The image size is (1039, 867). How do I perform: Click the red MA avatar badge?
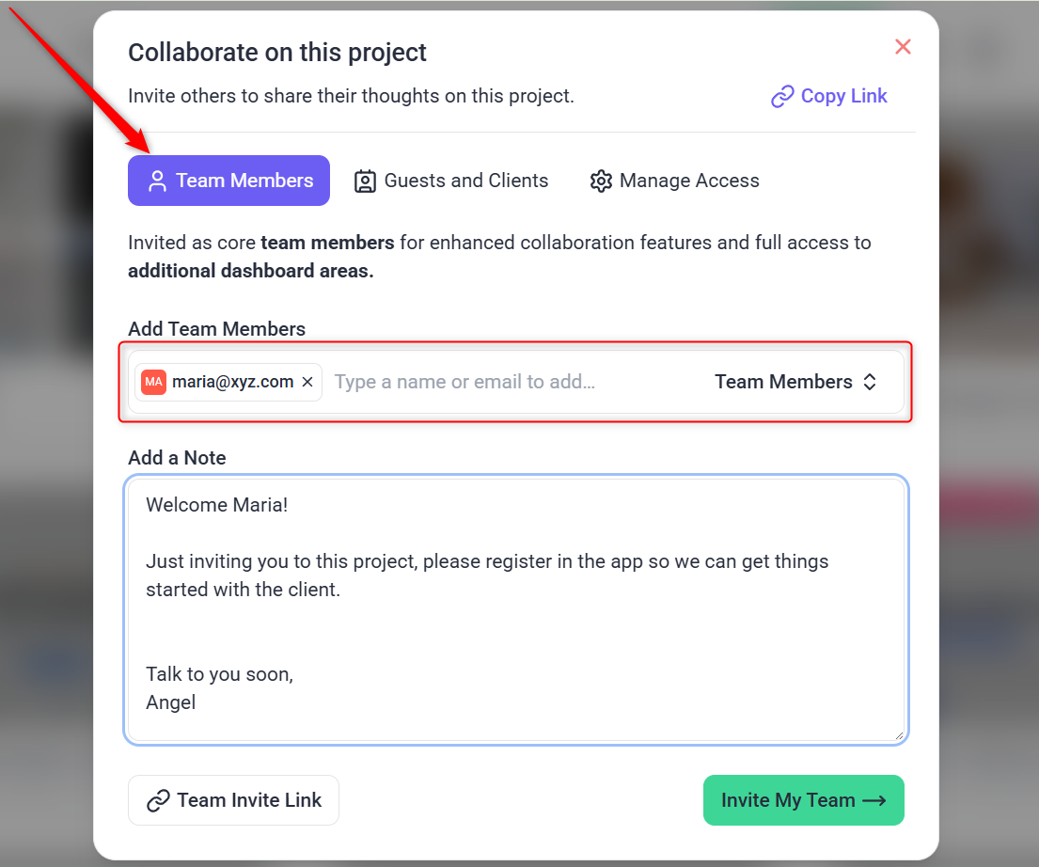tap(153, 383)
